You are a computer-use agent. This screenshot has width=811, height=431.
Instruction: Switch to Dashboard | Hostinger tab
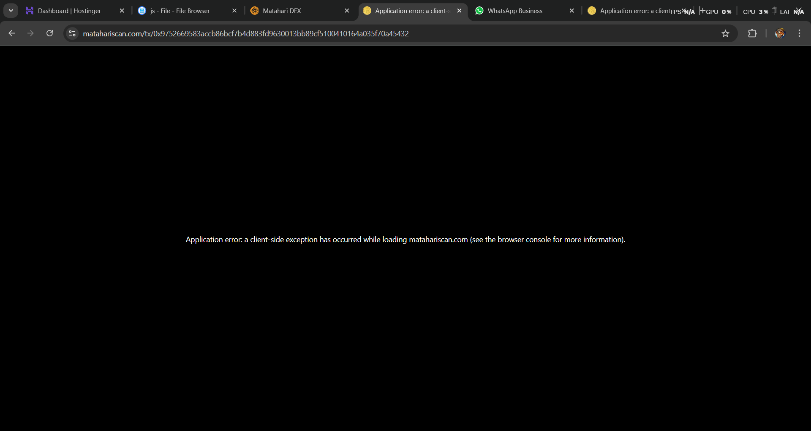tap(70, 11)
